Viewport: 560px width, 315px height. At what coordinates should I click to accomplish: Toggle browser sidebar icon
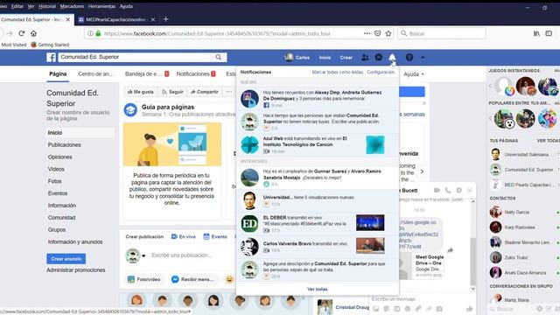click(x=549, y=33)
